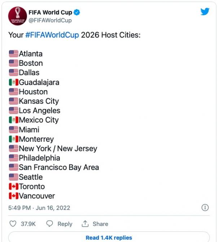The image size is (218, 242).
Task: Open the @FIFAWorldCup handle link
Action: [50, 20]
